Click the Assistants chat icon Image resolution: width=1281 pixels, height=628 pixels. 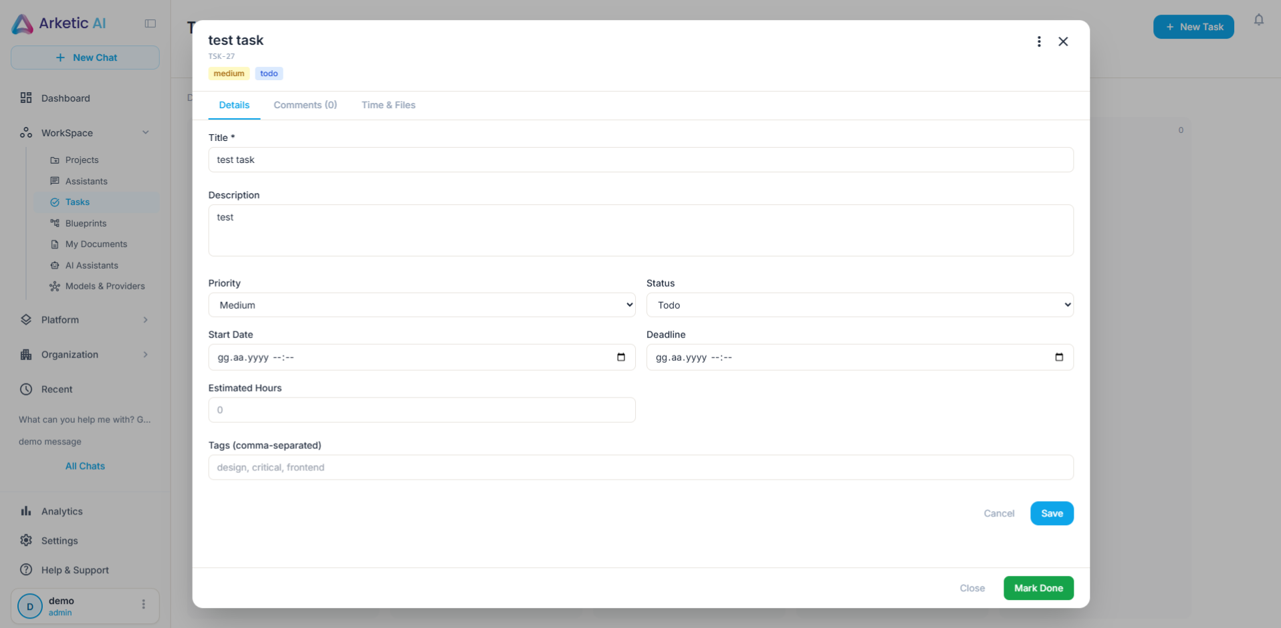[x=55, y=181]
